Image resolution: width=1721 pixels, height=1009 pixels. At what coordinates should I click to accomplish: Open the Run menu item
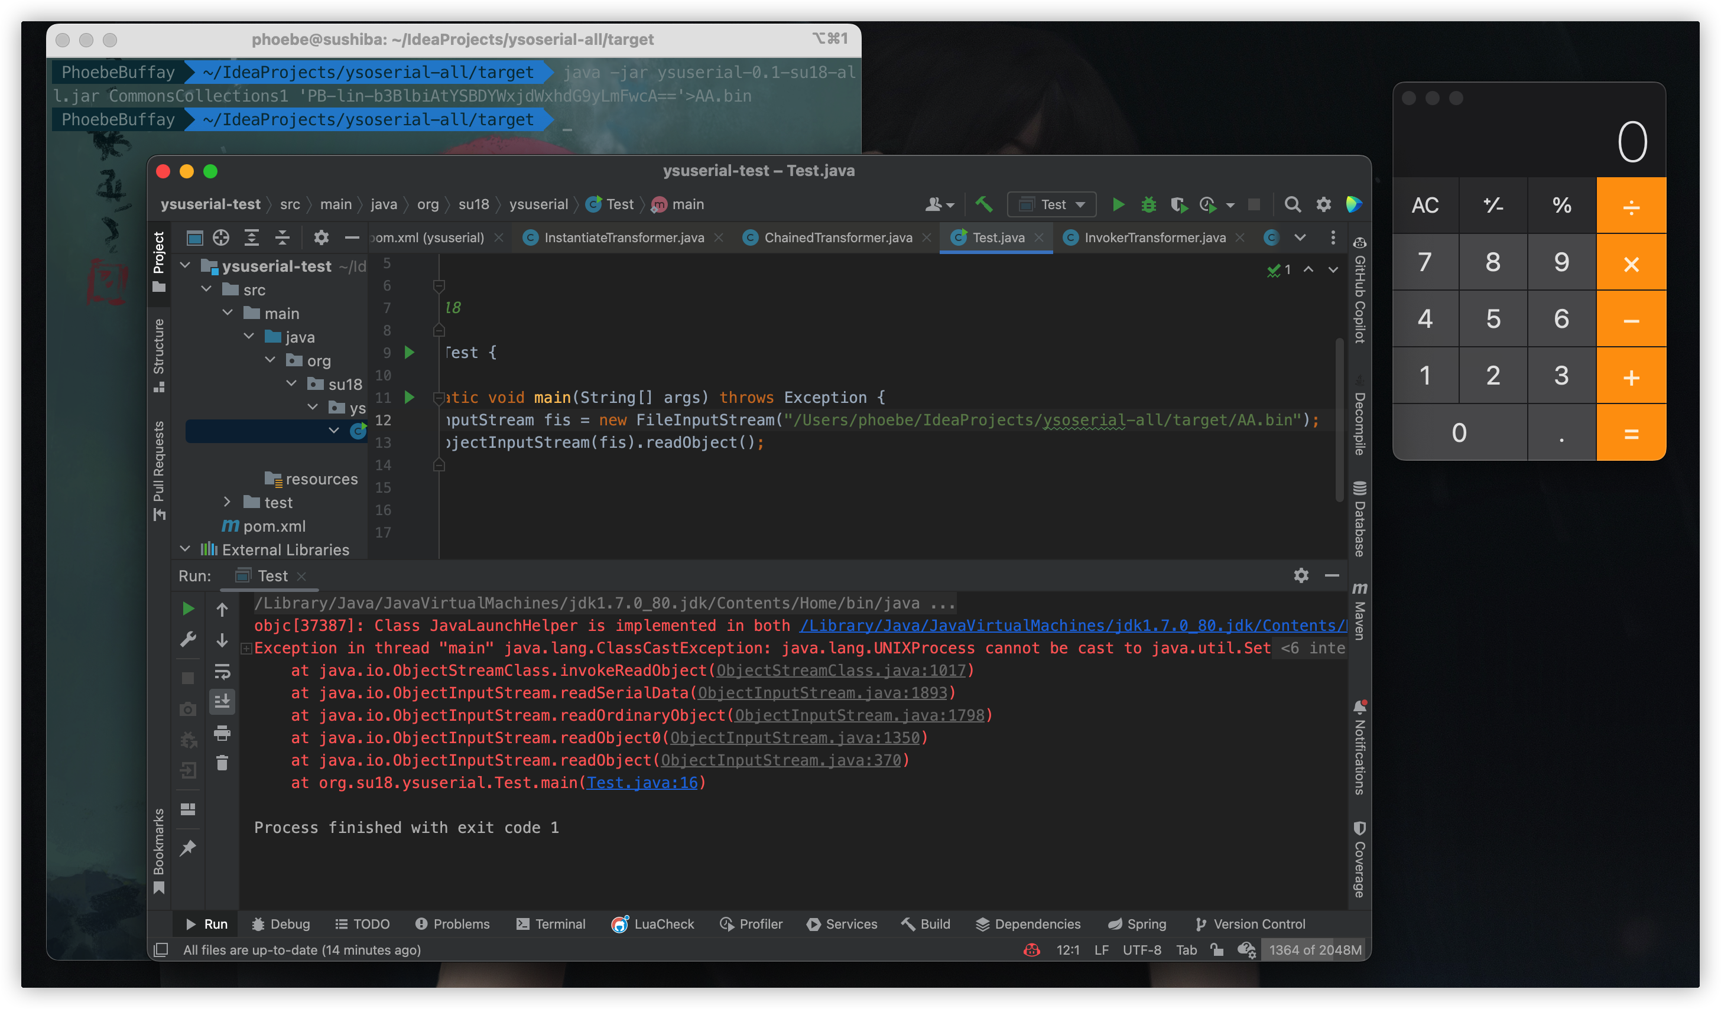[216, 924]
